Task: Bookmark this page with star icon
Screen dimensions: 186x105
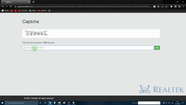Action: pos(166,6)
